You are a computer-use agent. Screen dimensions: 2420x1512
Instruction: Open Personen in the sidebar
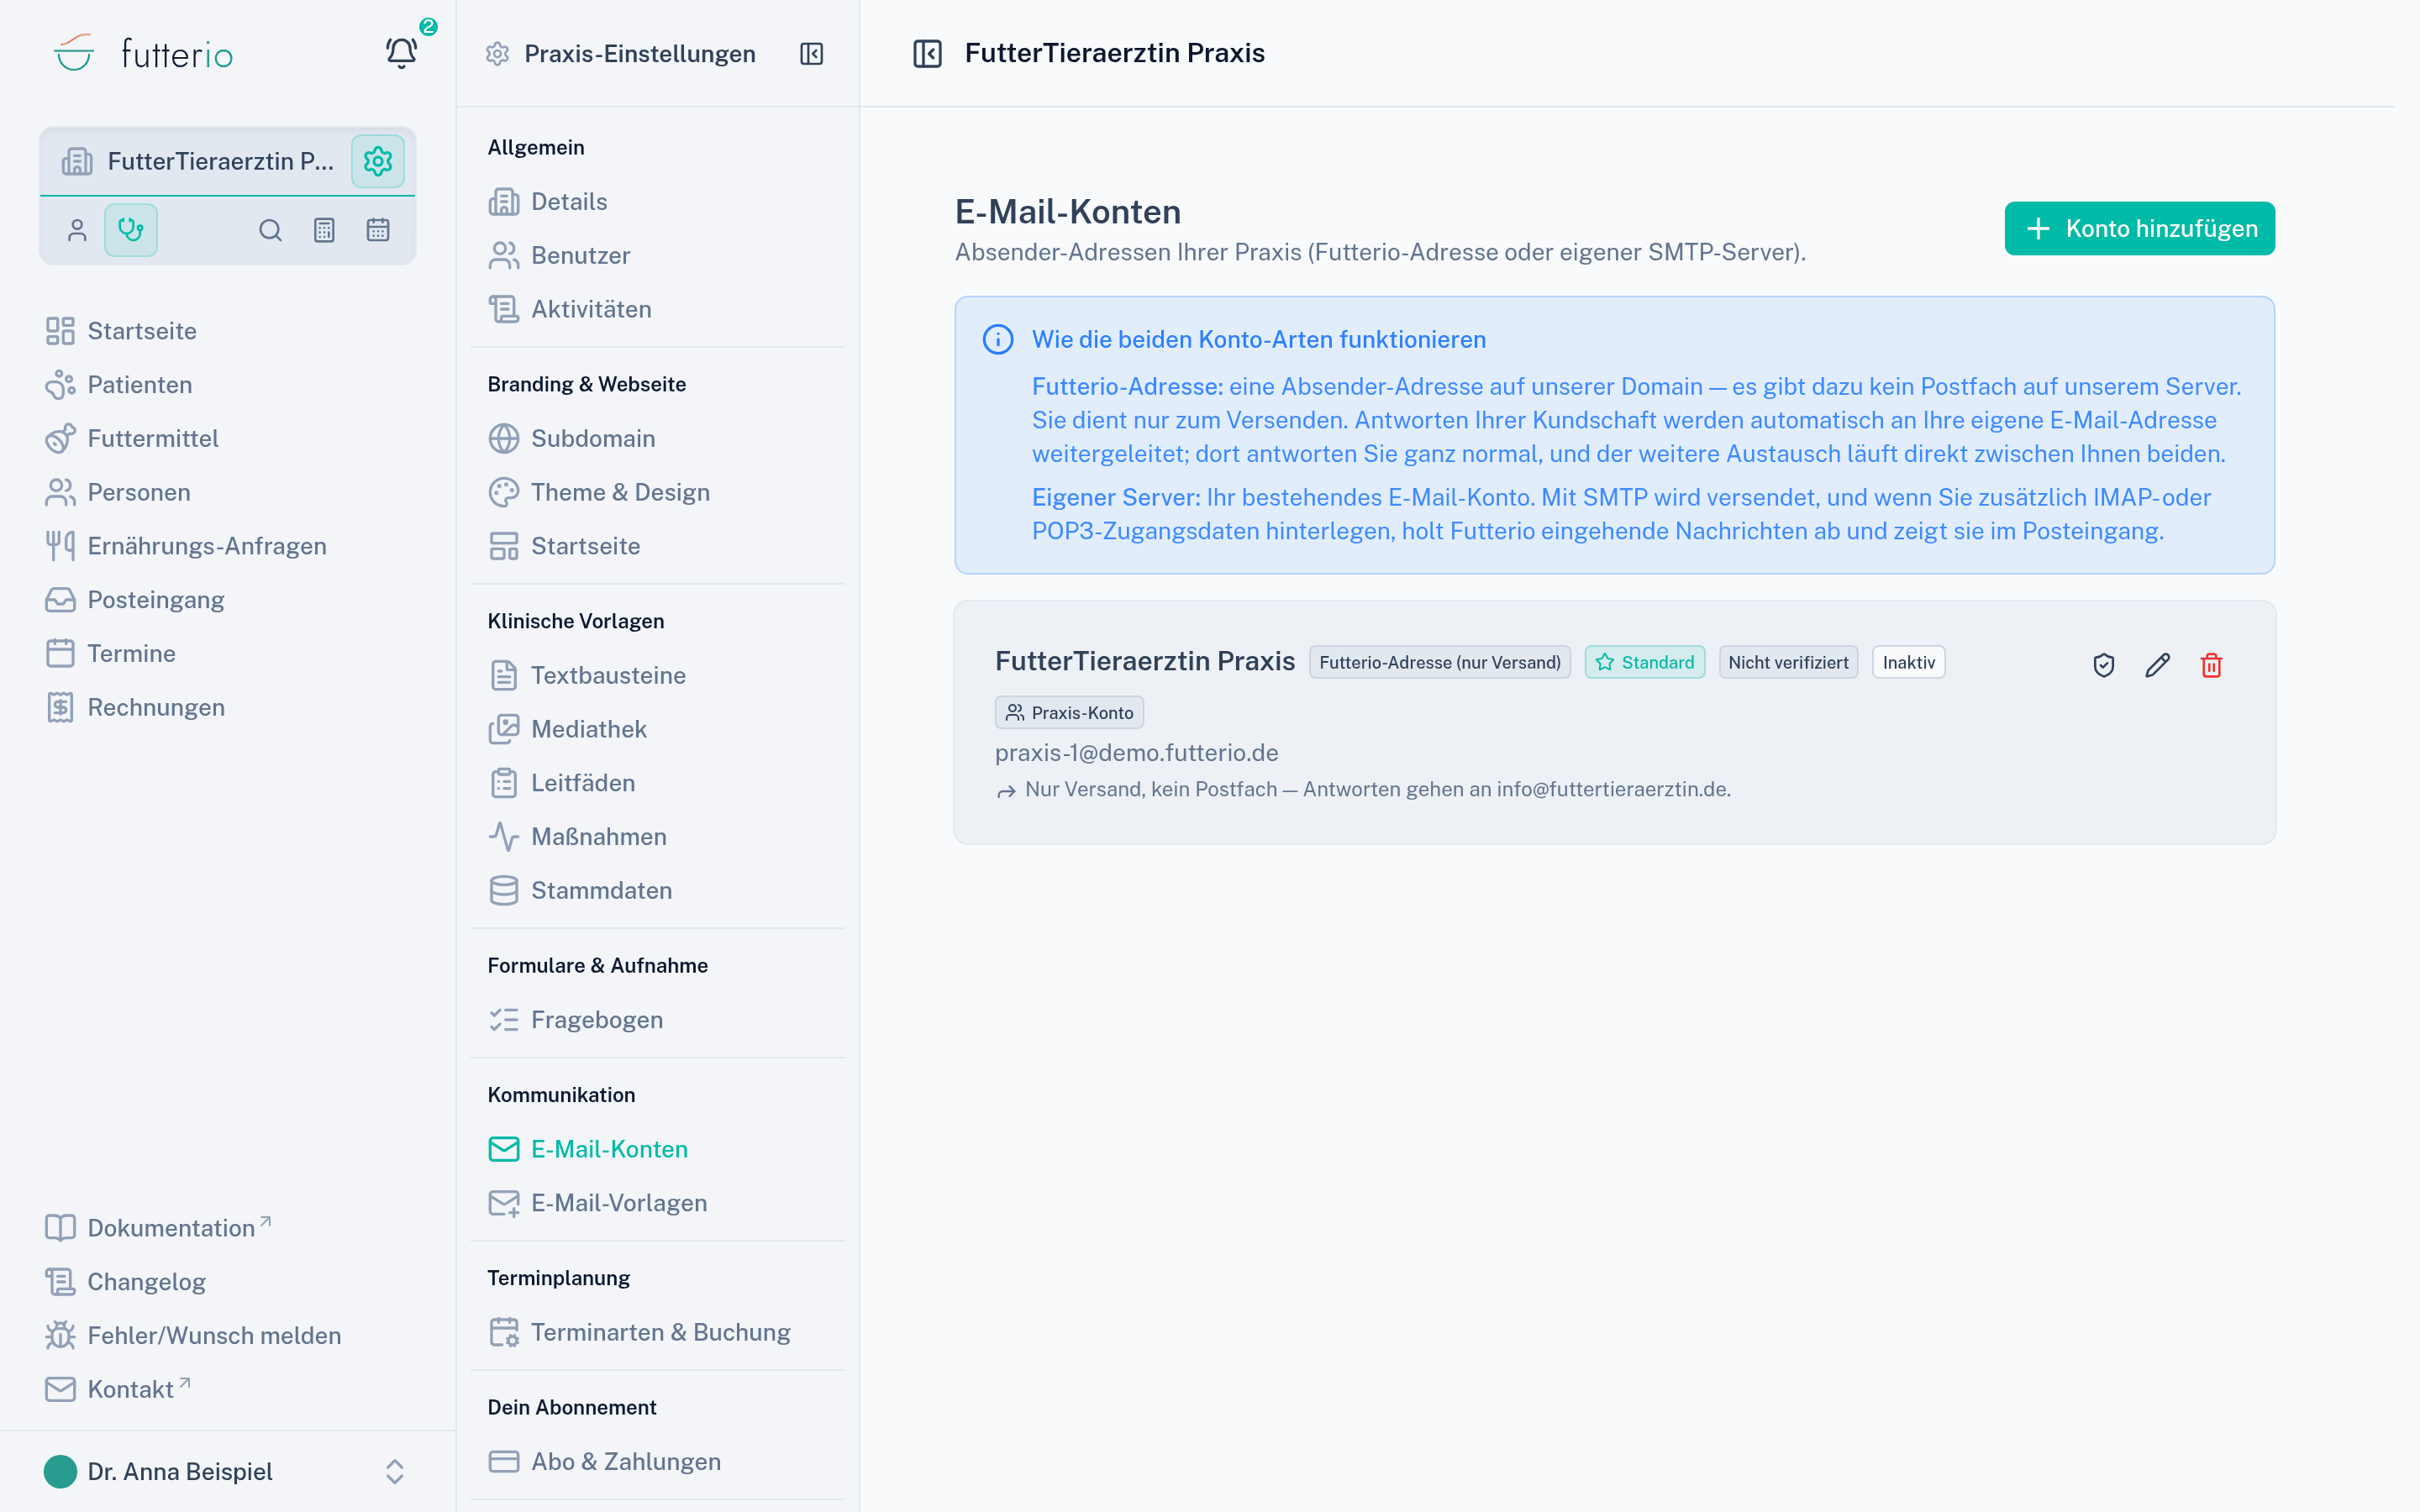pos(118,492)
